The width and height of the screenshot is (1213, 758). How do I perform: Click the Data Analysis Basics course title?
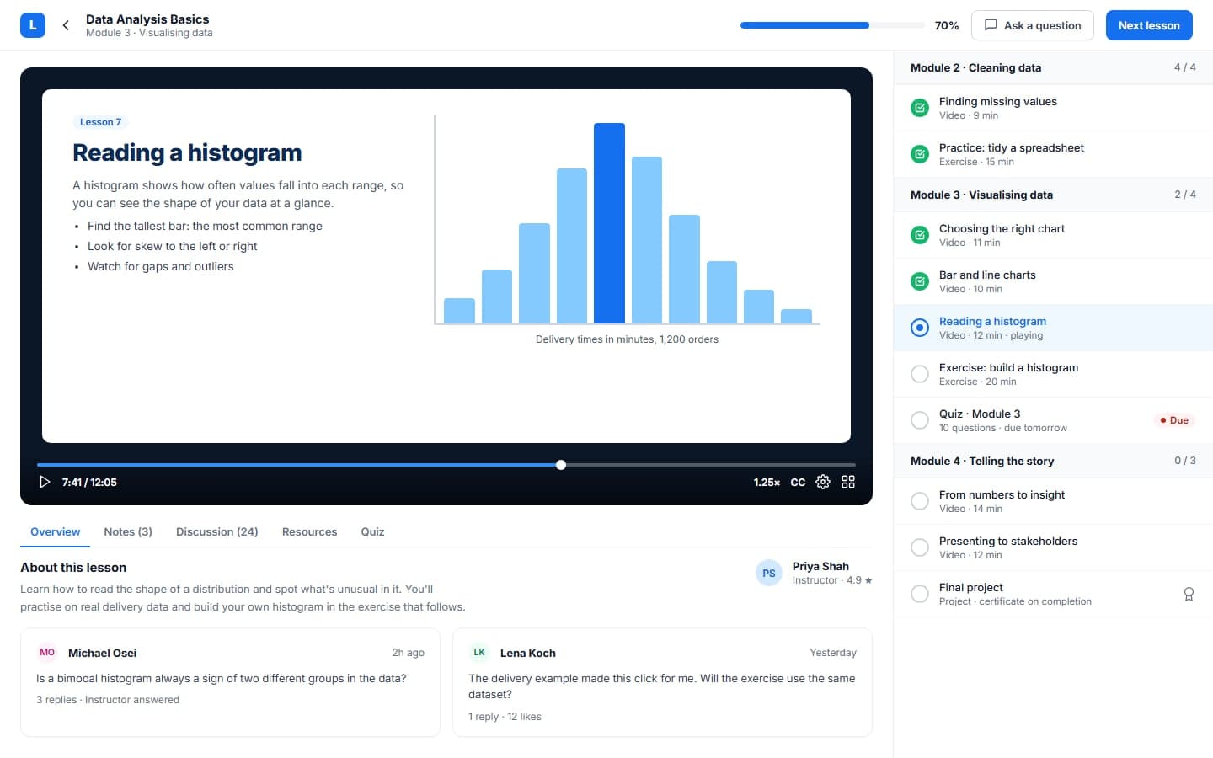[x=147, y=19]
